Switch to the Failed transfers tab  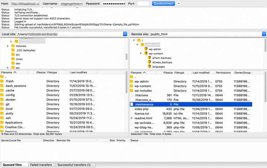(41, 165)
